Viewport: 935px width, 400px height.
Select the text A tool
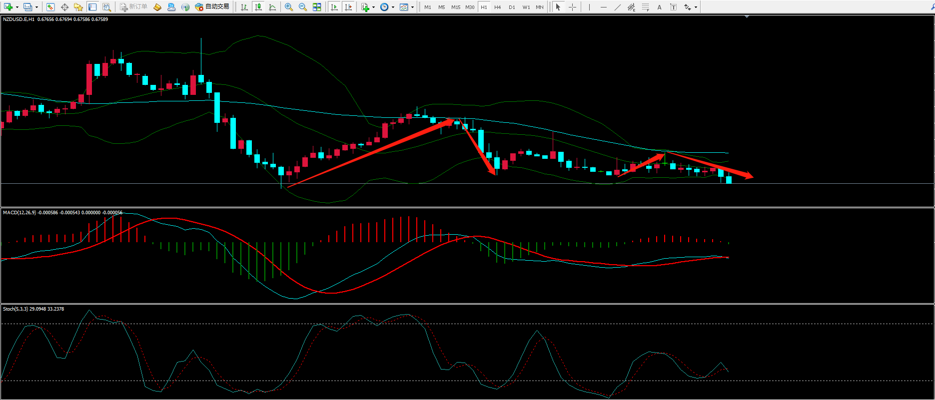click(x=660, y=7)
